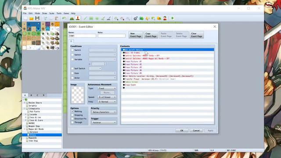Click the Paste clipboard toolbar icon

[x=57, y=18]
